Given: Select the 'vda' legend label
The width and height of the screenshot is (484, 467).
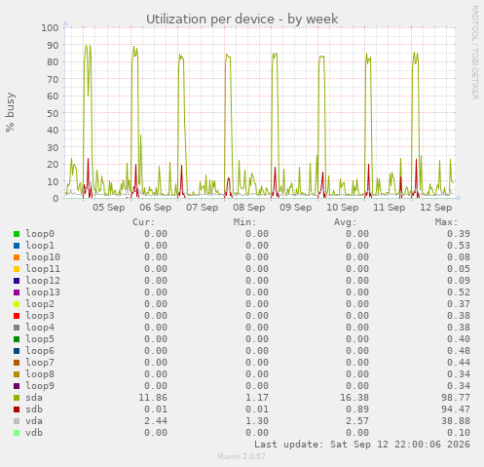Looking at the screenshot, I should (34, 421).
